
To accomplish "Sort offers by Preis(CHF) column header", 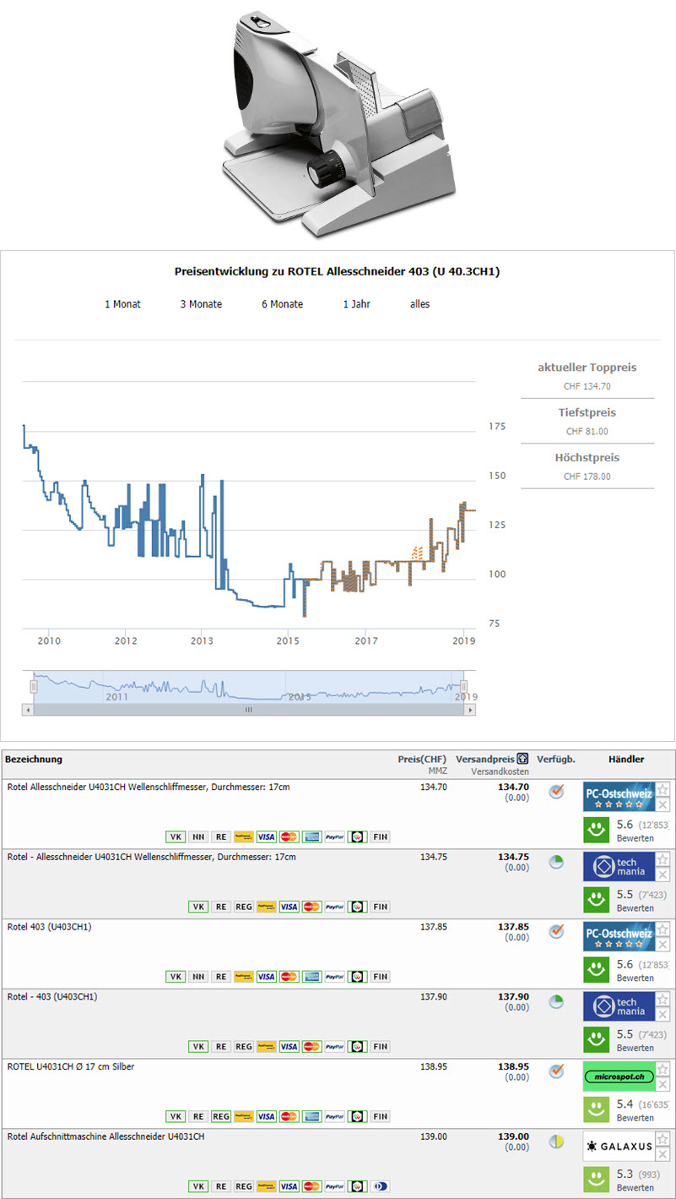I will 422,759.
